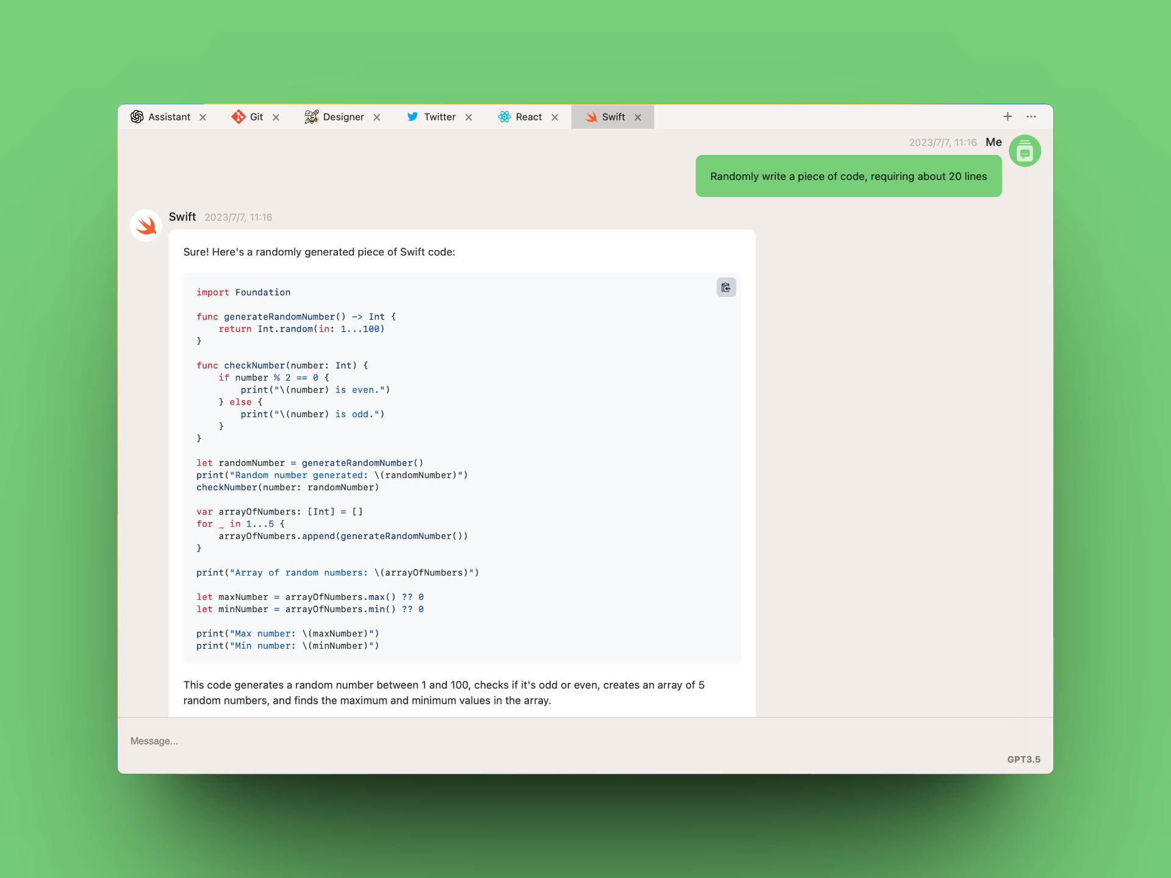Click the OpenAI logo on Assistant tab

[137, 117]
